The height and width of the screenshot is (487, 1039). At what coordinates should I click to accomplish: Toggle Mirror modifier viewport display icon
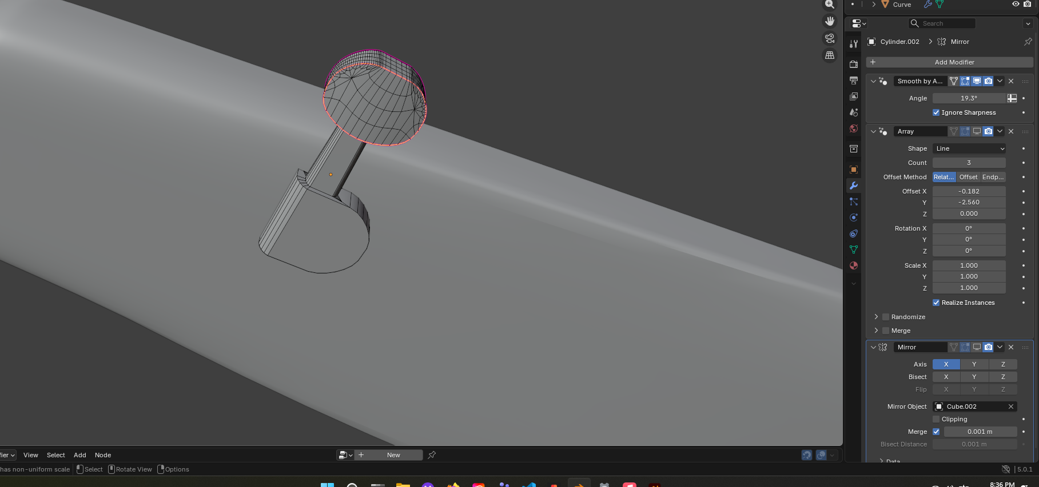click(977, 347)
